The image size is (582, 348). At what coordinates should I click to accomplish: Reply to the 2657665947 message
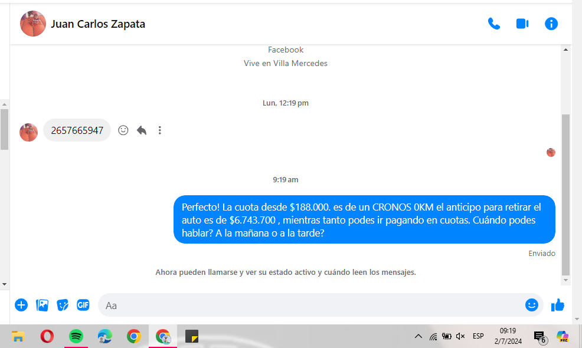point(142,130)
